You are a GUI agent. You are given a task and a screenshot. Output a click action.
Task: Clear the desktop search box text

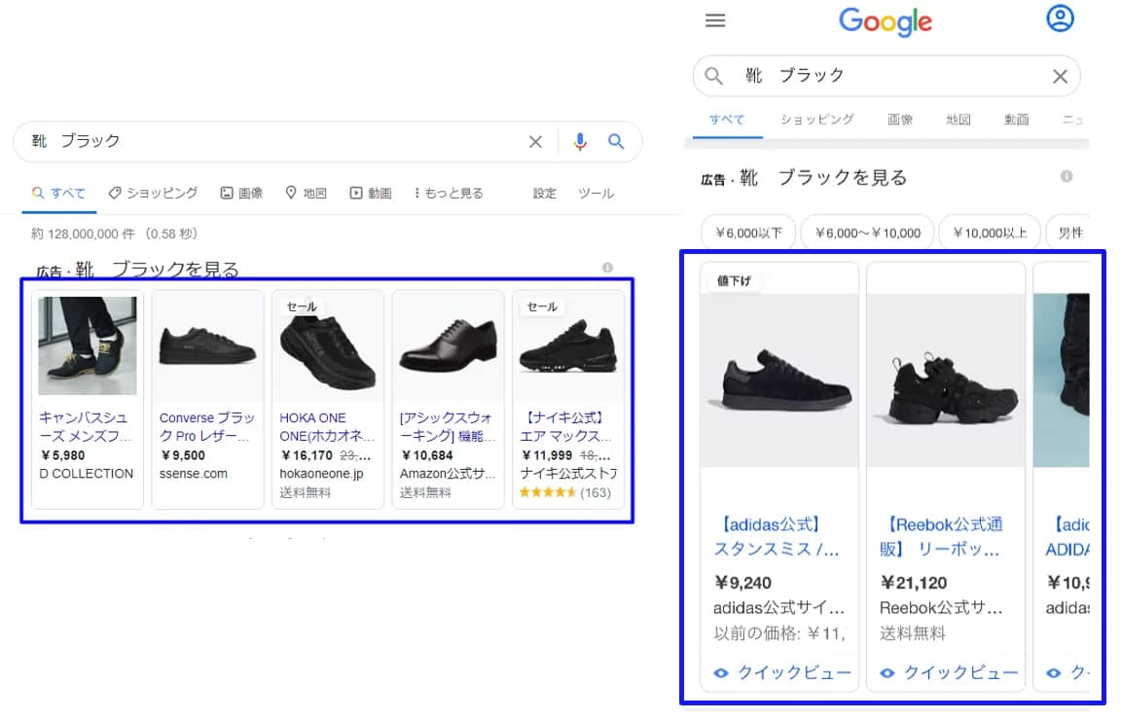[x=535, y=142]
